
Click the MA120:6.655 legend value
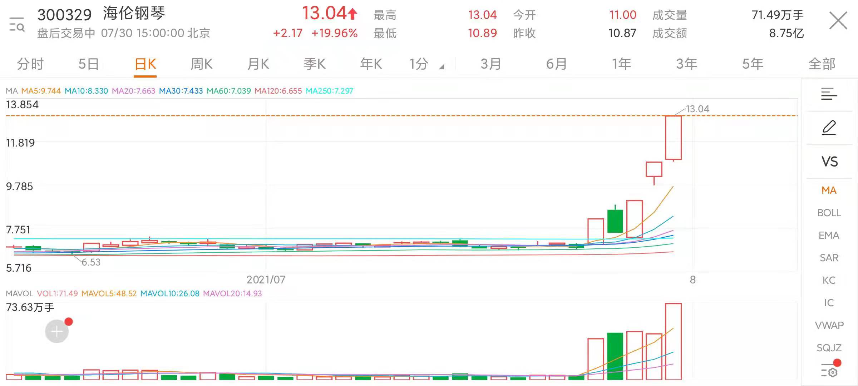[278, 91]
